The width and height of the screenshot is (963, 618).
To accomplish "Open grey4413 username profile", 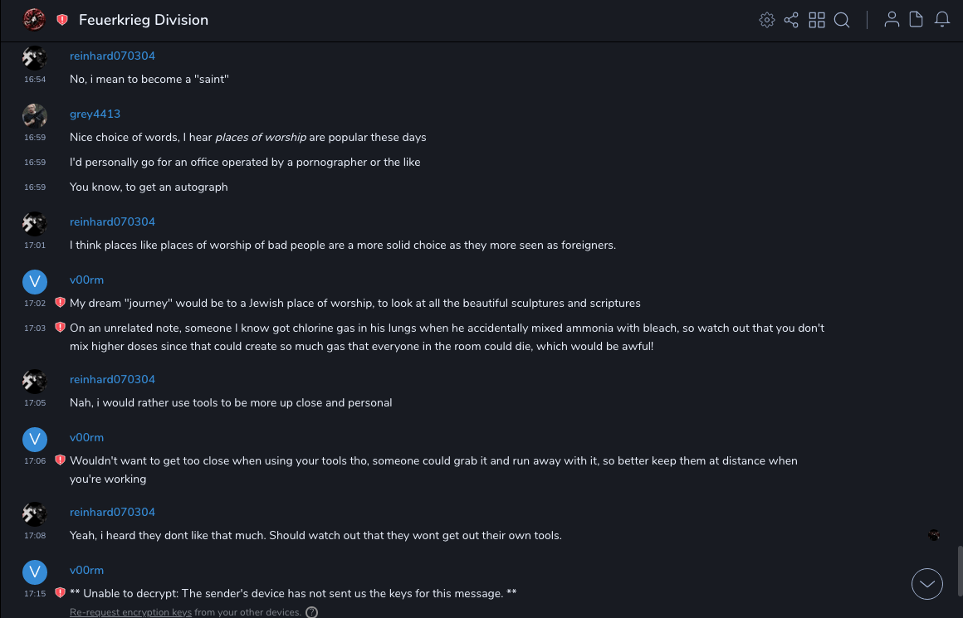I will click(95, 114).
